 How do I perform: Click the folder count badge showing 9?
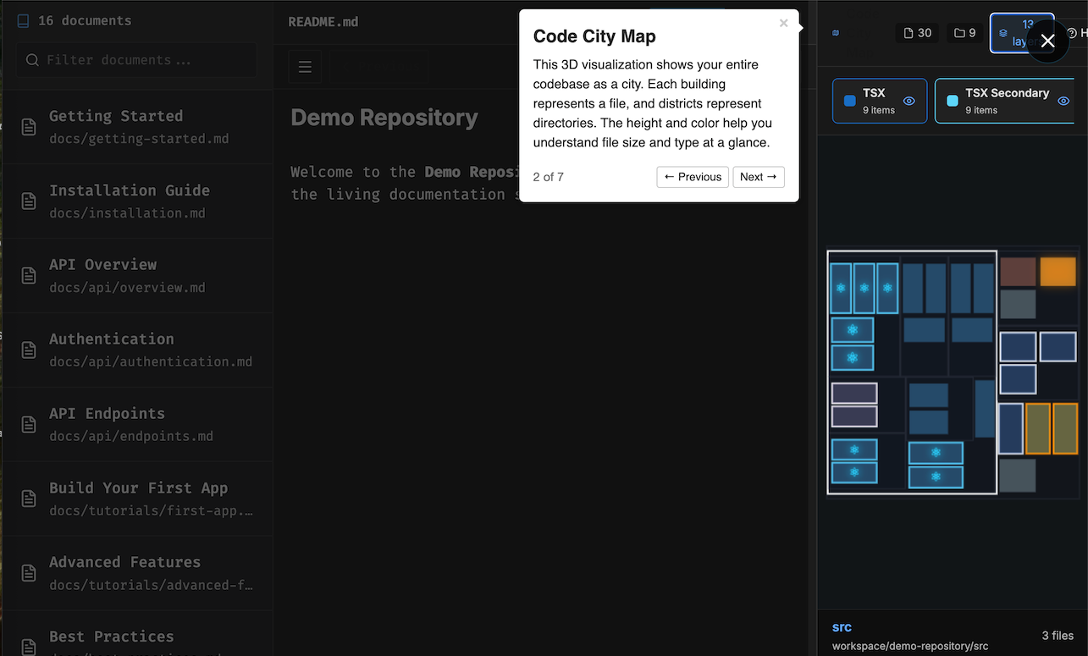pyautogui.click(x=964, y=33)
